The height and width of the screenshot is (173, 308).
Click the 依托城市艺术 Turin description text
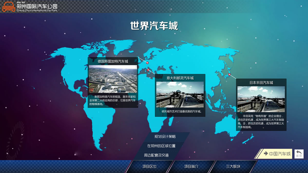pos(181,111)
